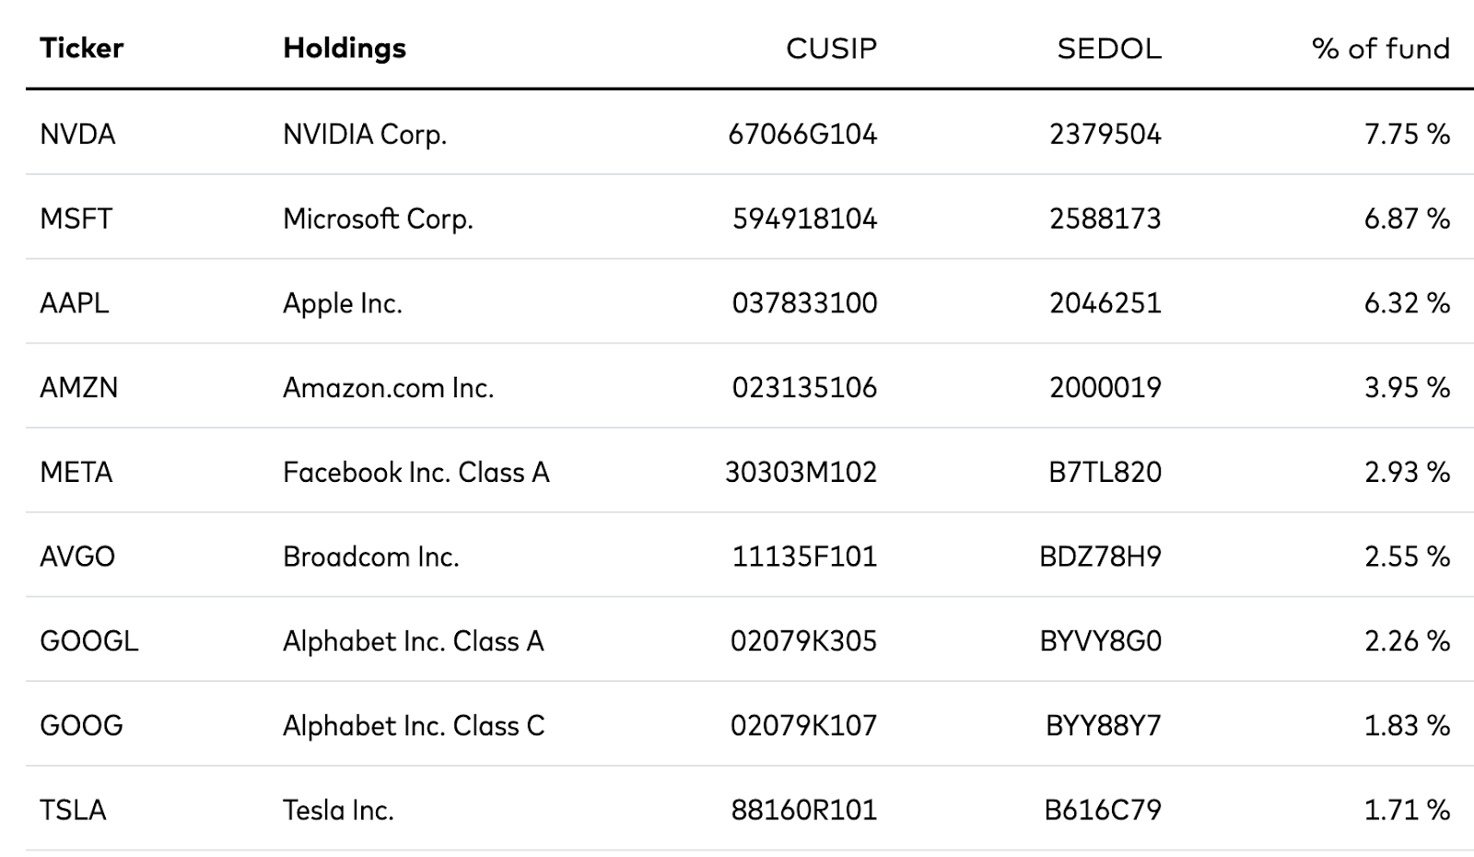Select the SEDOL column header

click(1109, 48)
